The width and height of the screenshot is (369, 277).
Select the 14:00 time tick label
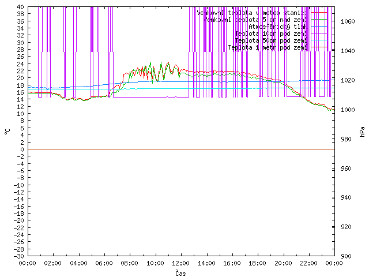(x=206, y=263)
